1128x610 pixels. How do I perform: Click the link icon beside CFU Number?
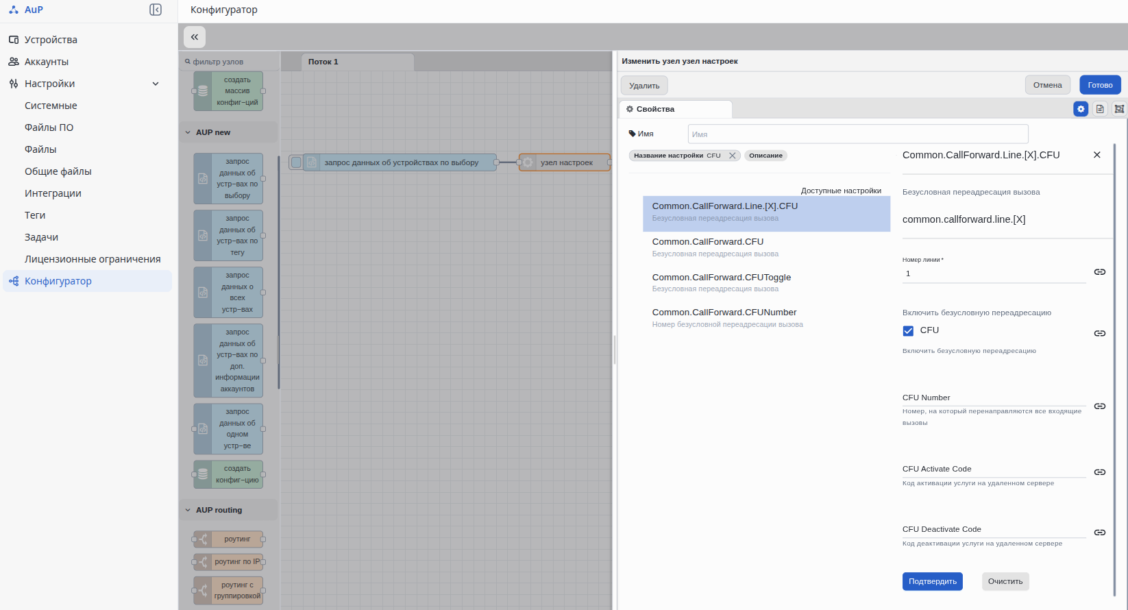click(1100, 406)
